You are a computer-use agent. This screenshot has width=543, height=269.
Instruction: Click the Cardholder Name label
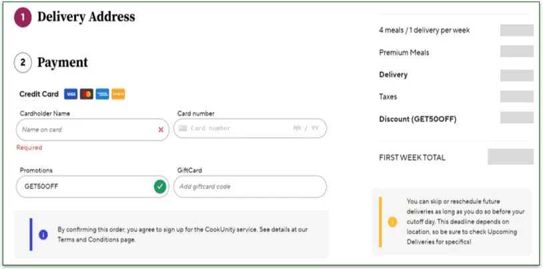pyautogui.click(x=45, y=113)
